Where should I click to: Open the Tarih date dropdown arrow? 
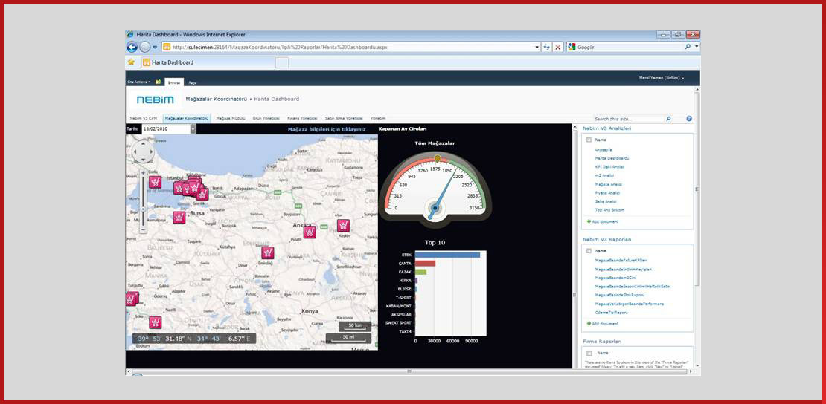click(x=193, y=129)
